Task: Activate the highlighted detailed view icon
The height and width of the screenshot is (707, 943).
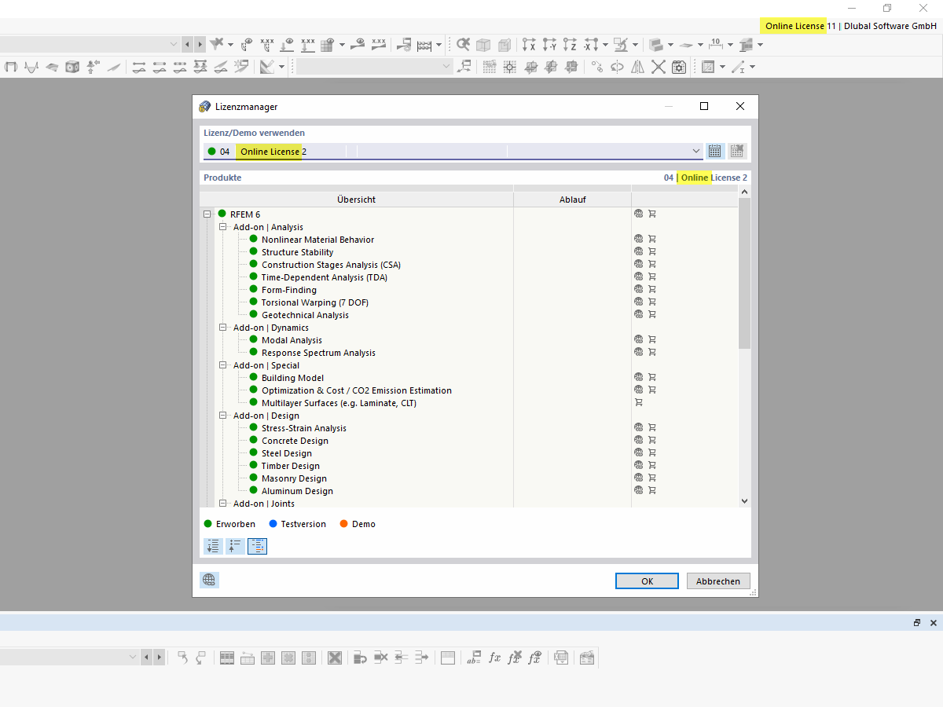Action: [257, 546]
